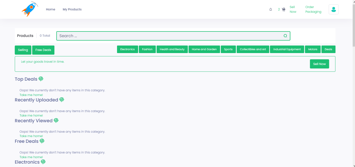Open the shopping cart icon
Image resolution: width=355 pixels, height=167 pixels.
point(283,9)
